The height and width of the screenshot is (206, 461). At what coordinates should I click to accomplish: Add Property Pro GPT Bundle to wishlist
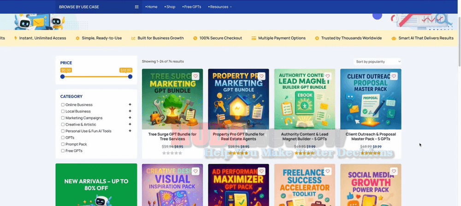[262, 76]
